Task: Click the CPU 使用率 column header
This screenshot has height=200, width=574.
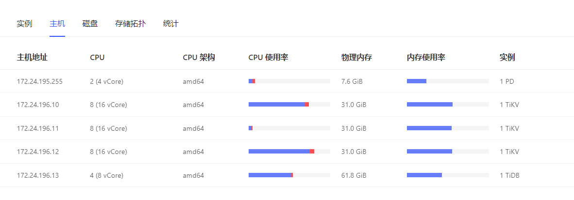Action: [x=268, y=58]
